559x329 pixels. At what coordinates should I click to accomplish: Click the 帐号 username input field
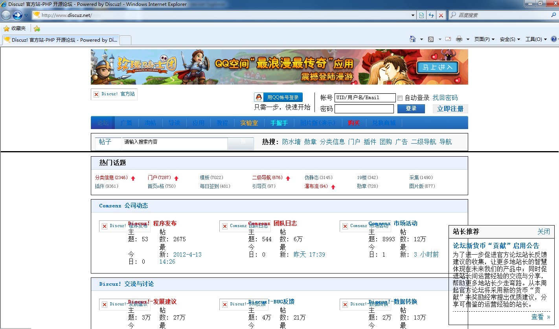coord(365,98)
